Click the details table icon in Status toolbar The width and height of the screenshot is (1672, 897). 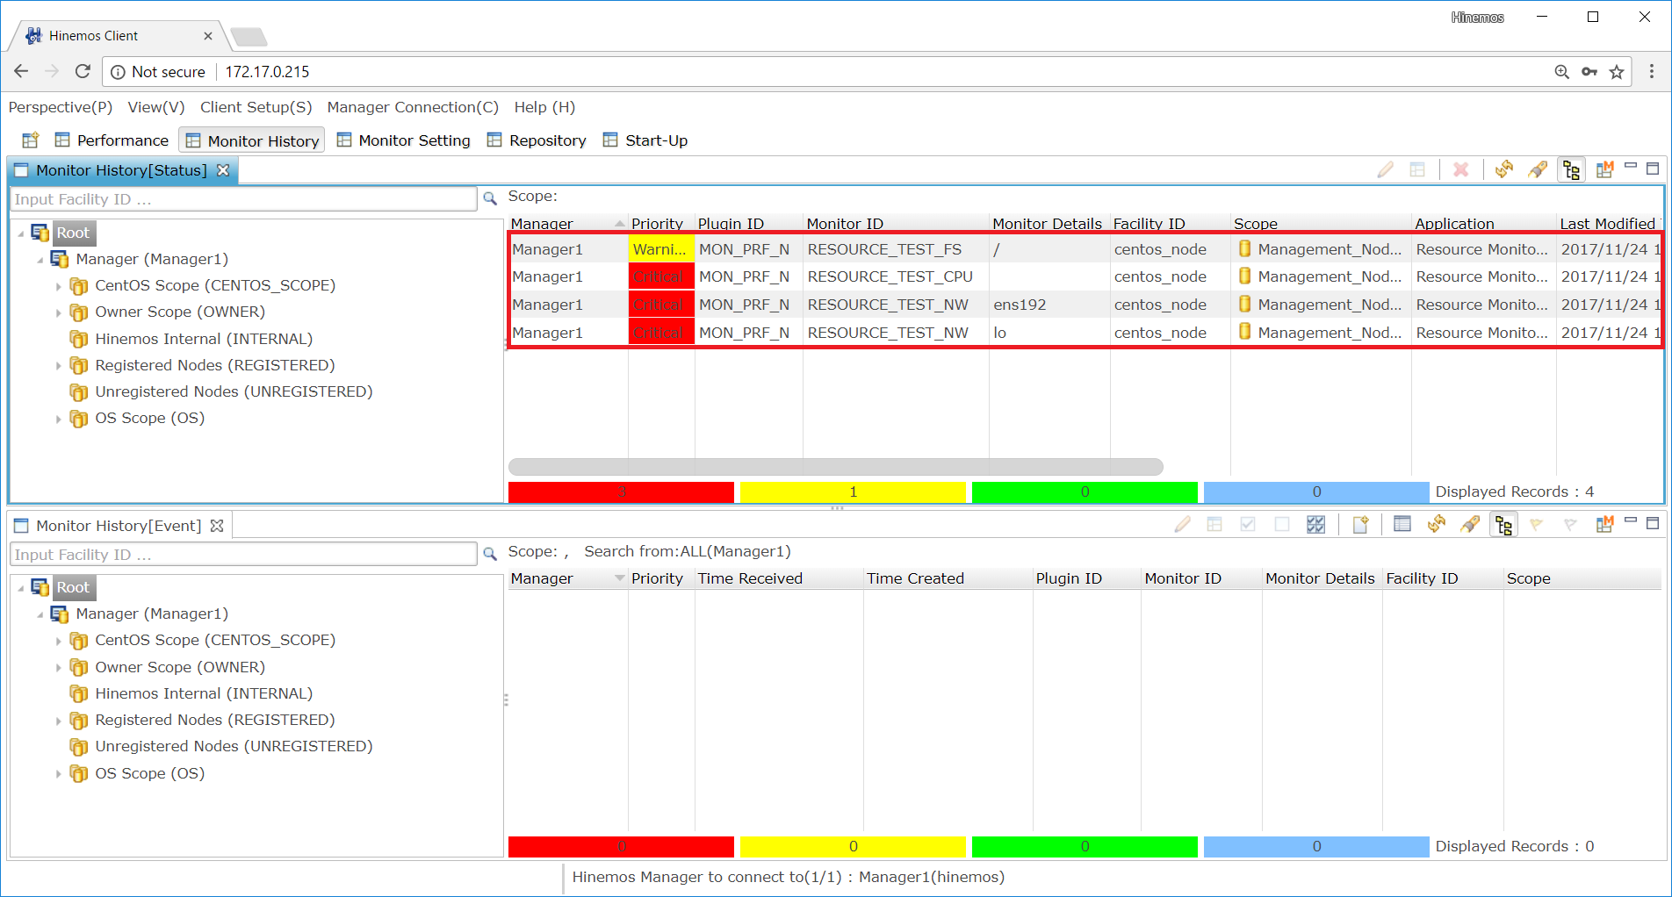[1417, 169]
